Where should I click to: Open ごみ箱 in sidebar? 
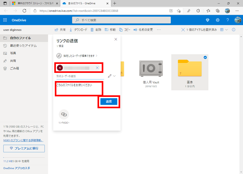click(24, 68)
